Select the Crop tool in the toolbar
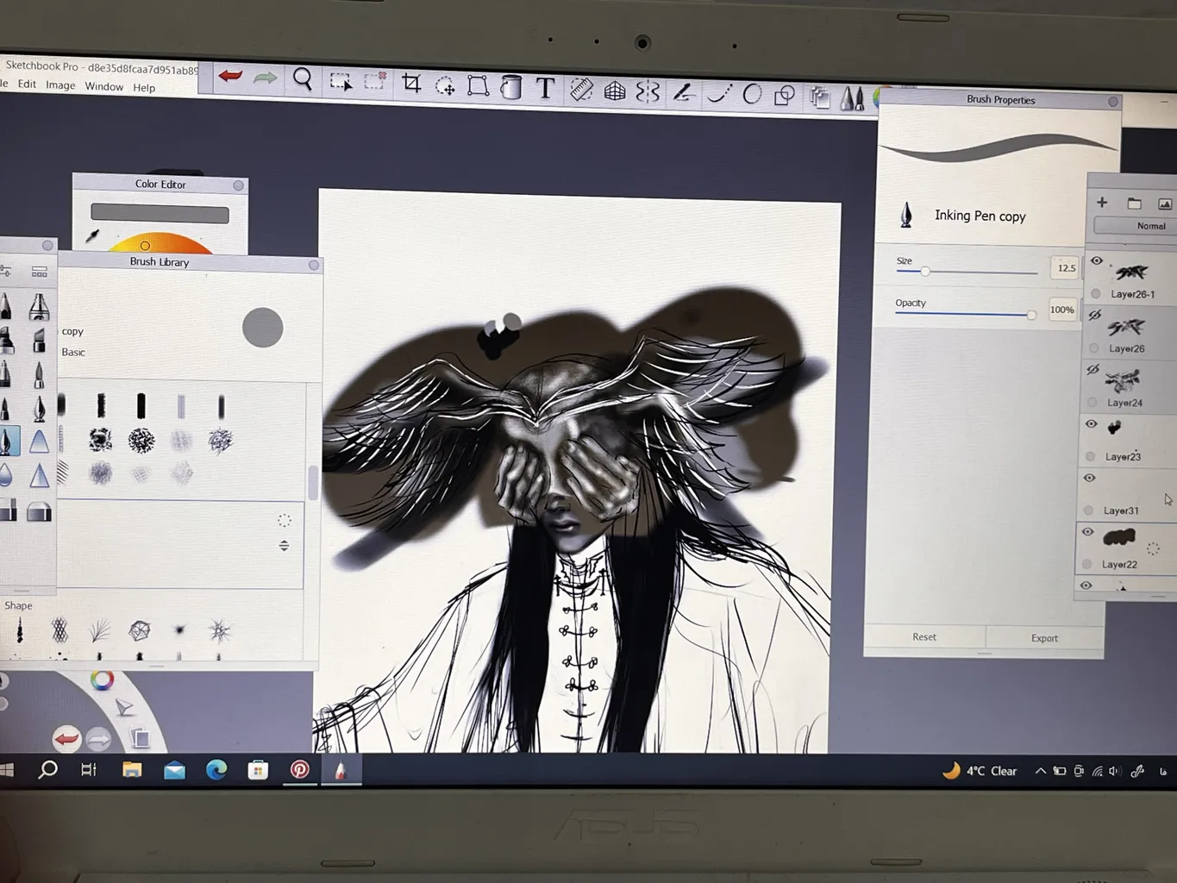 (x=411, y=84)
